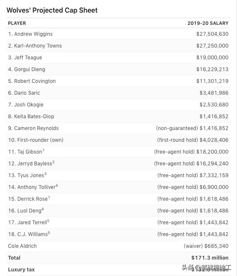Click Cameron Reynolds non-guaranteed salary
Image resolution: width=237 pixels, height=276 pixels.
[x=192, y=128]
